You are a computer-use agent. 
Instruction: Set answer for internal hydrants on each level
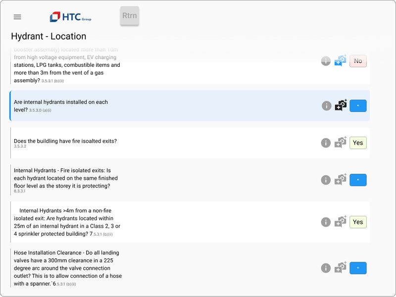pos(358,106)
